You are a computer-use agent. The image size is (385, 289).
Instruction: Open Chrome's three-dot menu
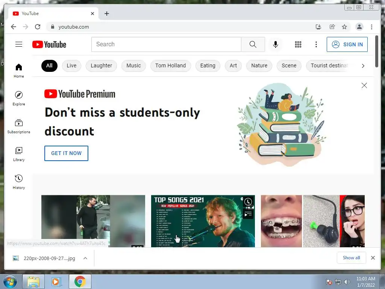(x=371, y=27)
